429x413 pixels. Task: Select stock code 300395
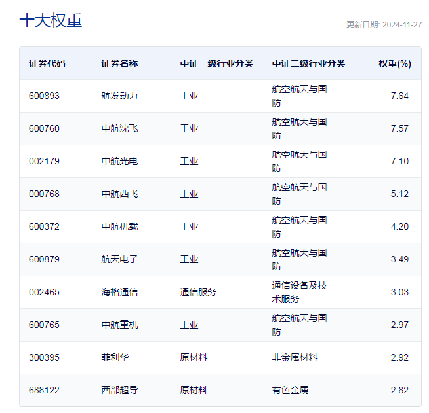(44, 357)
